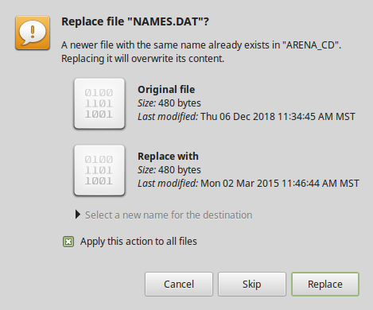Click the Thu 06 Dec 2018 modified date

coord(278,117)
